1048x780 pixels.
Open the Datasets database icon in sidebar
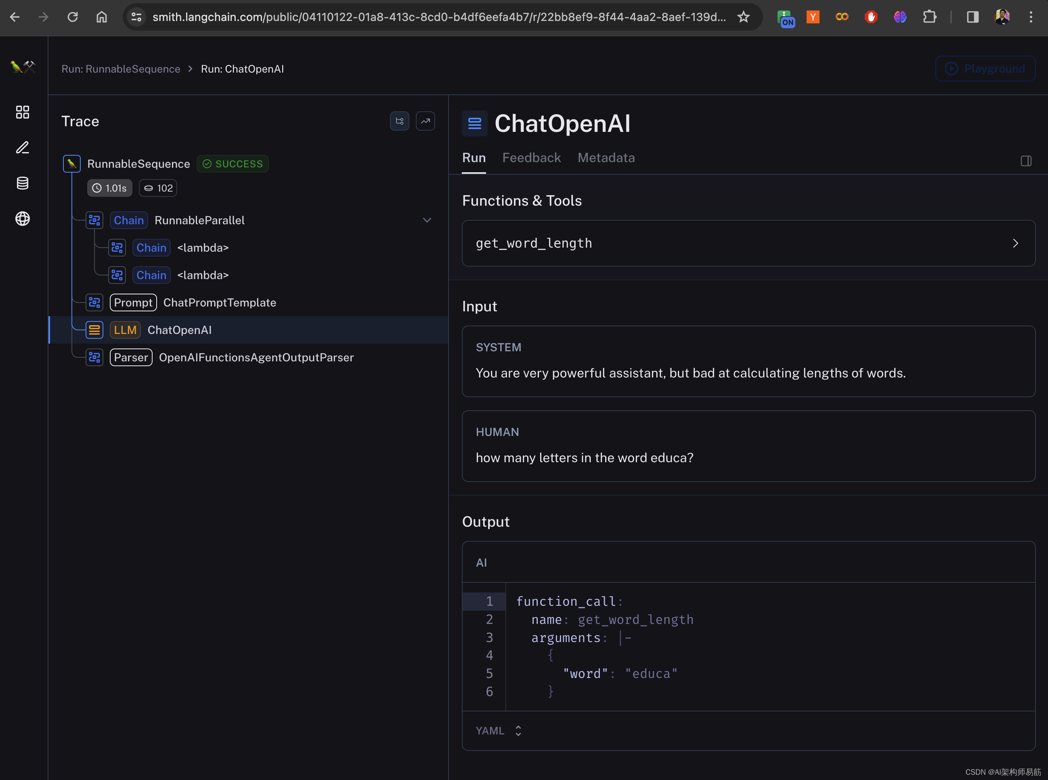click(x=23, y=183)
